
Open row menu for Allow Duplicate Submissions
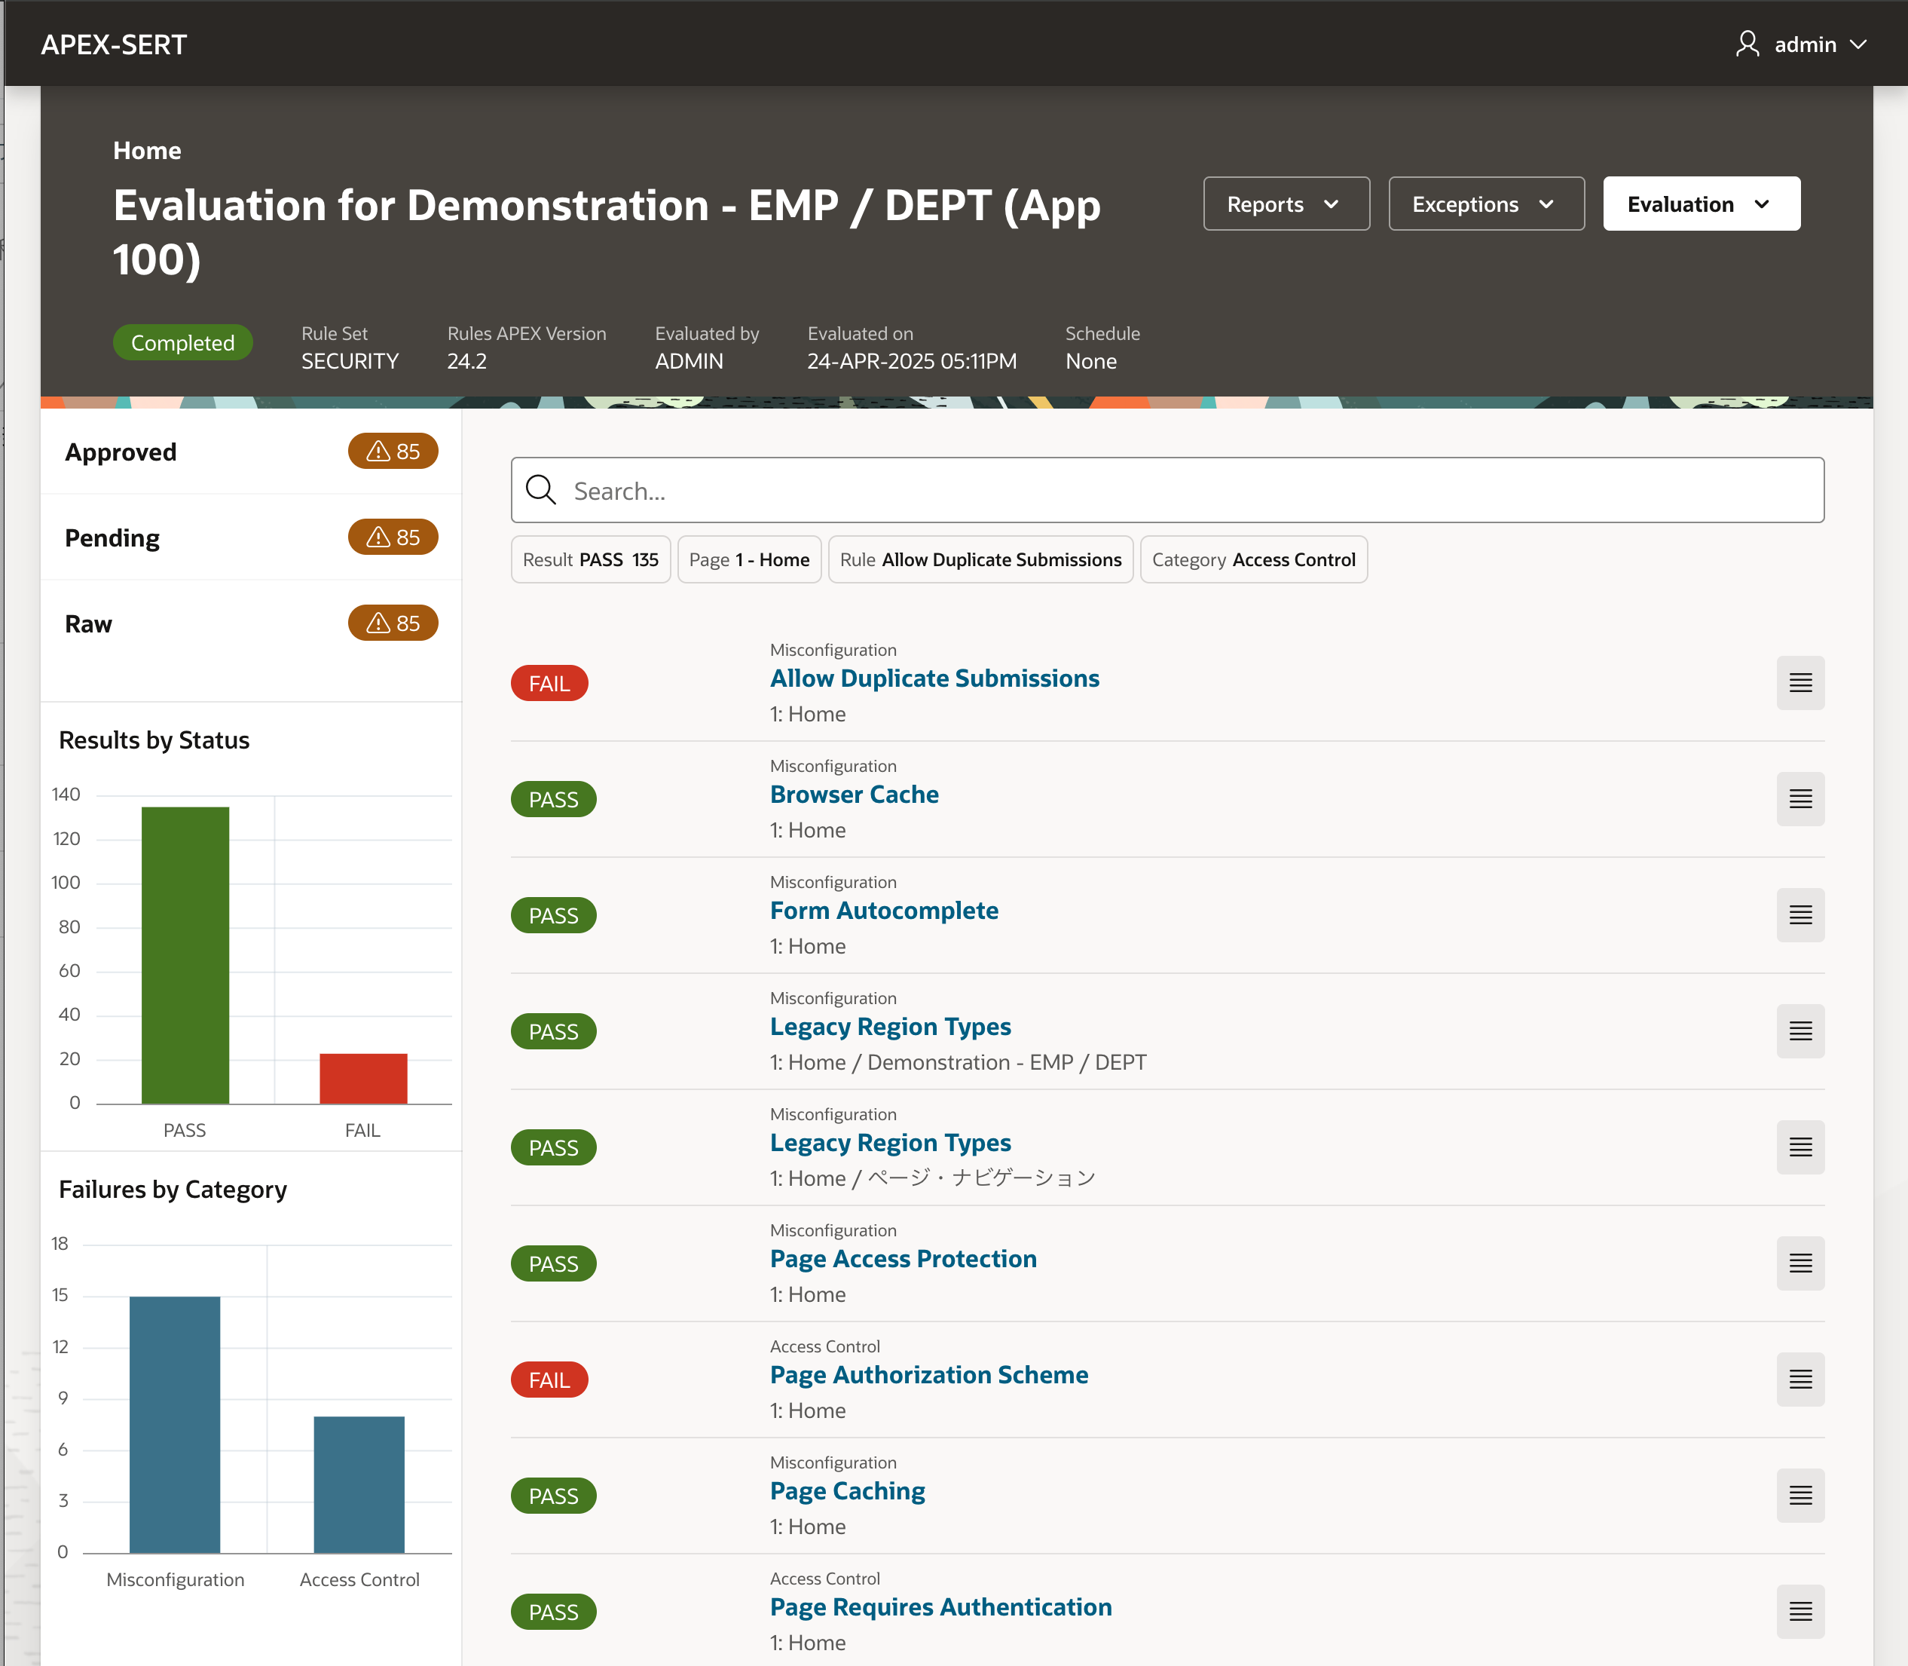pyautogui.click(x=1799, y=682)
